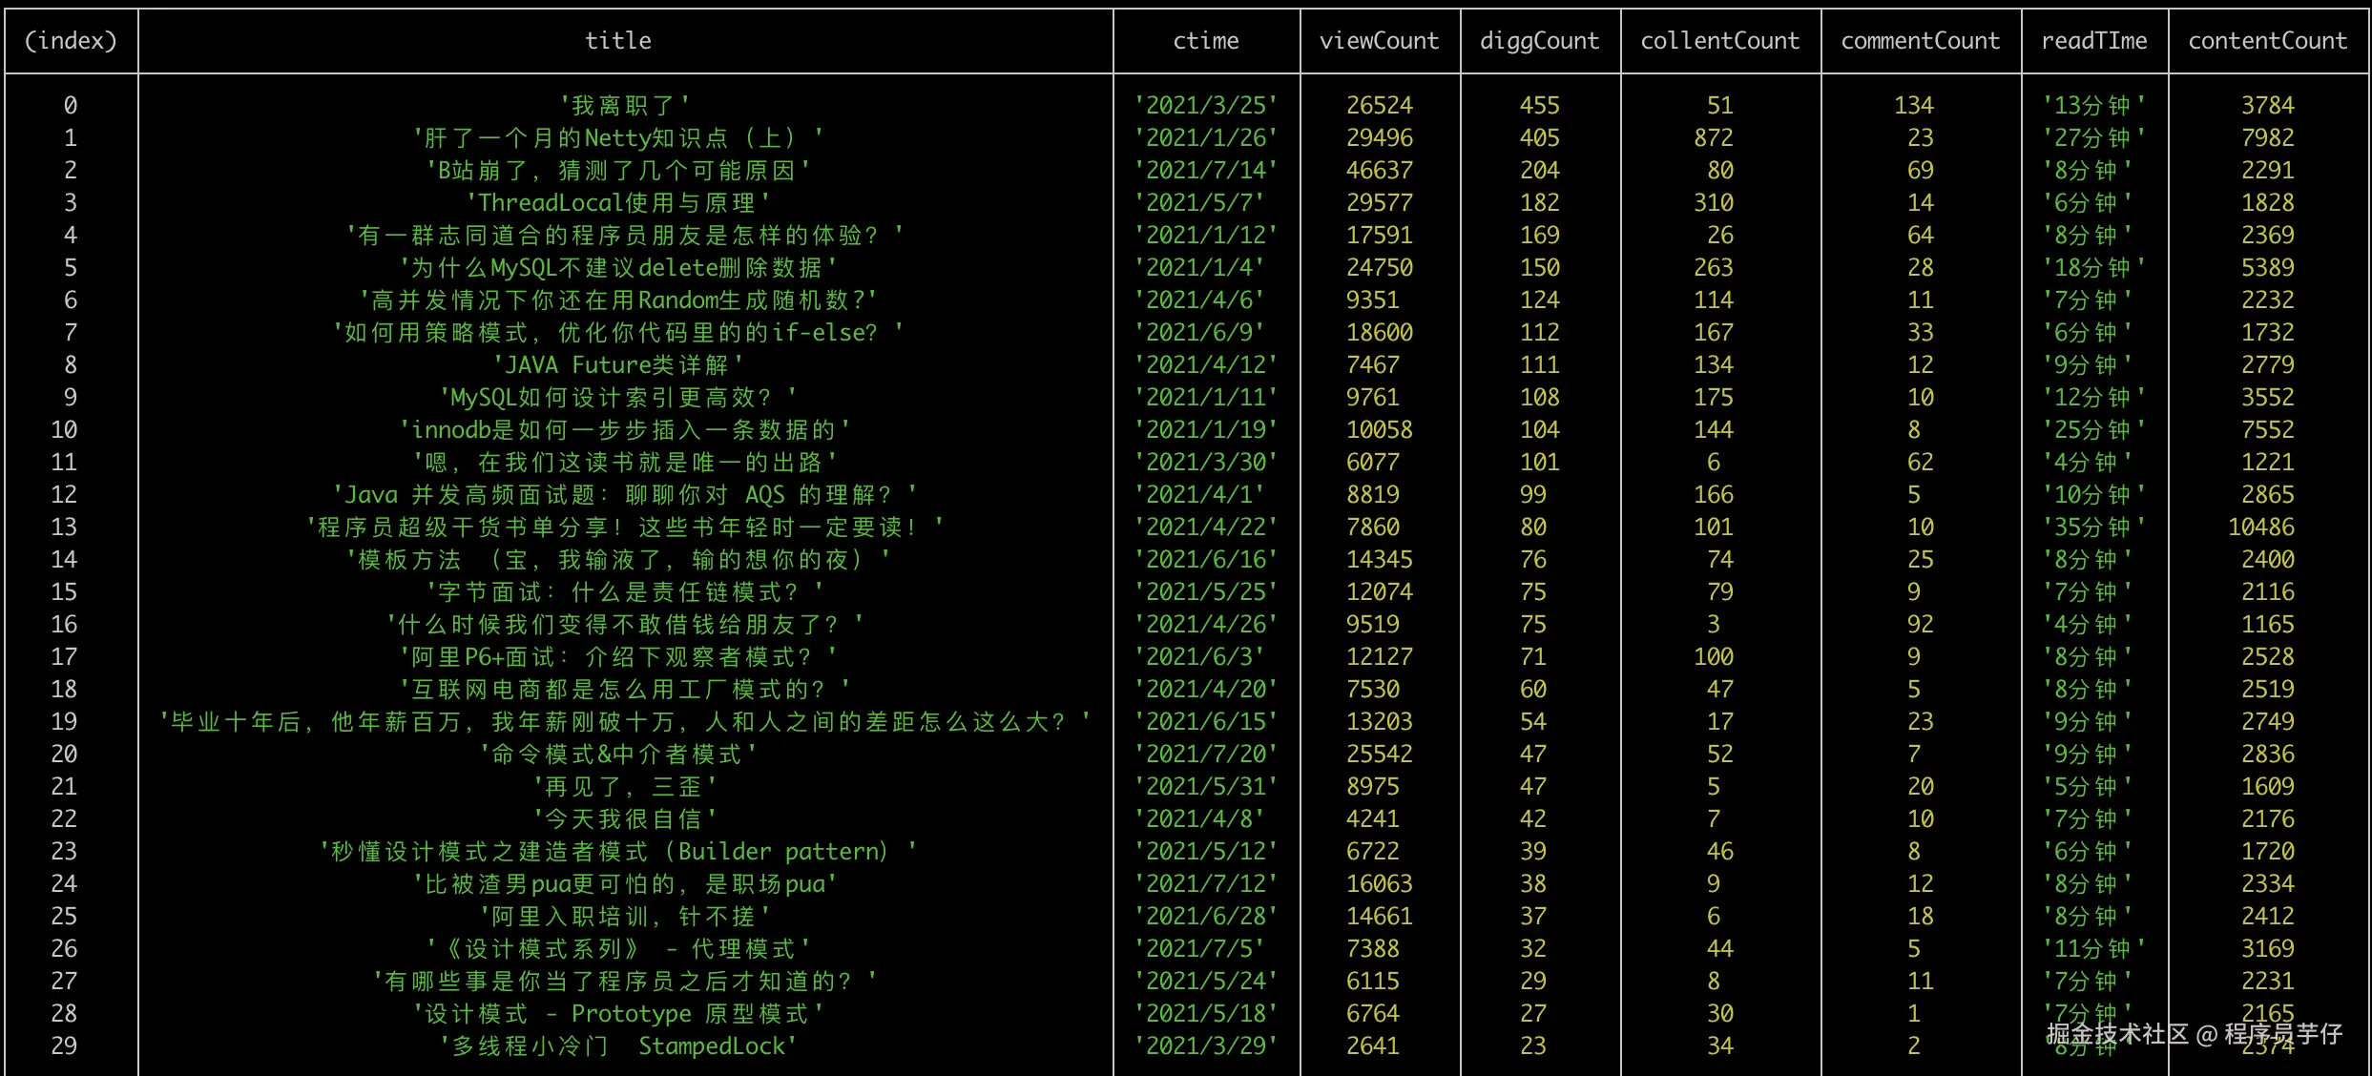The height and width of the screenshot is (1076, 2372).
Task: Click the 'title' column header
Action: pyautogui.click(x=618, y=41)
